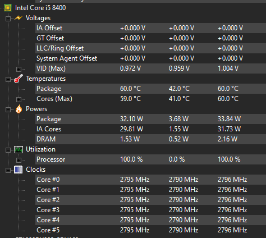Collapse the Voltages section
Screen dimensions: 266x238
[x=8, y=19]
